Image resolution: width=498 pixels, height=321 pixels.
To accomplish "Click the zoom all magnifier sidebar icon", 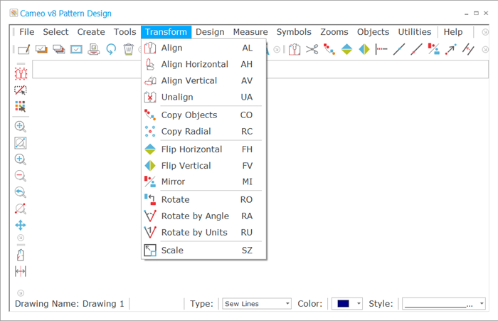I will pyautogui.click(x=21, y=127).
